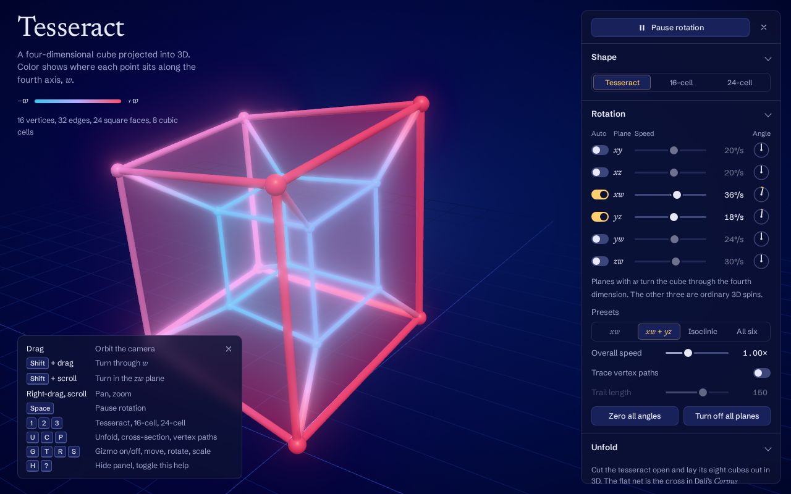Click the ? key badge in help
The image size is (791, 494).
point(46,466)
